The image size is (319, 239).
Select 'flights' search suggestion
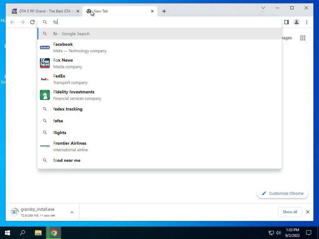coord(159,133)
